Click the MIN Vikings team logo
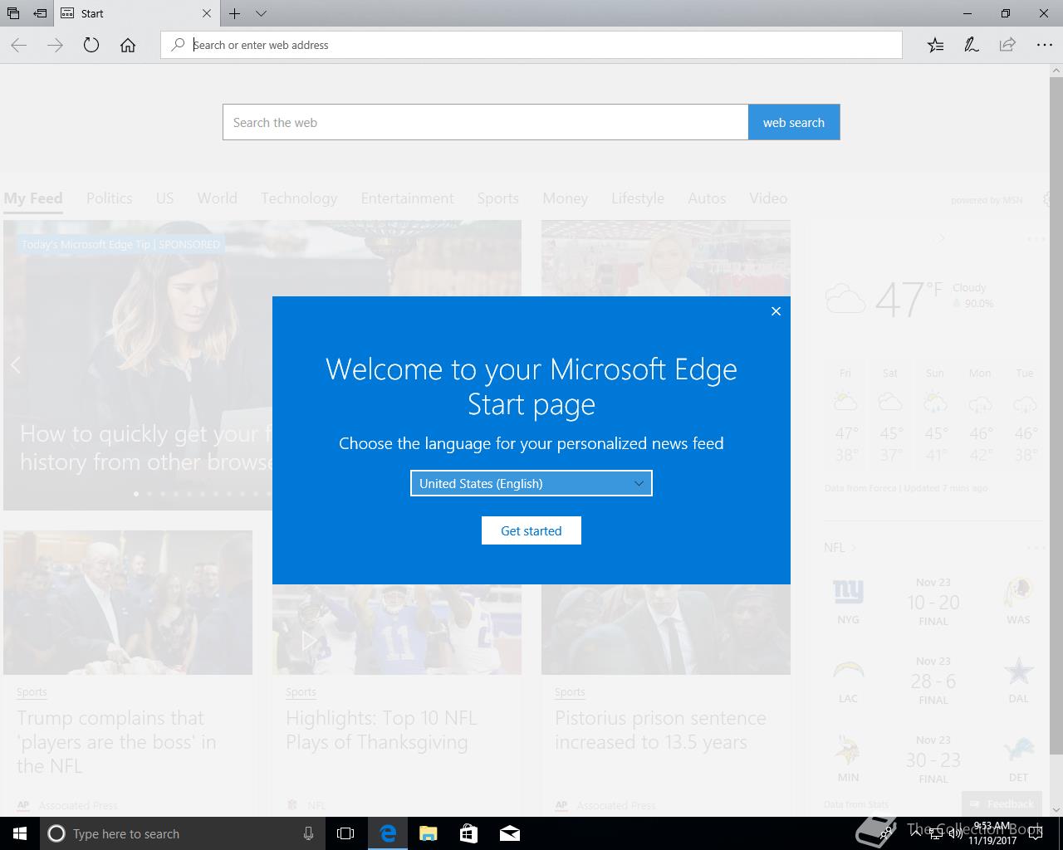1063x850 pixels. pyautogui.click(x=848, y=749)
